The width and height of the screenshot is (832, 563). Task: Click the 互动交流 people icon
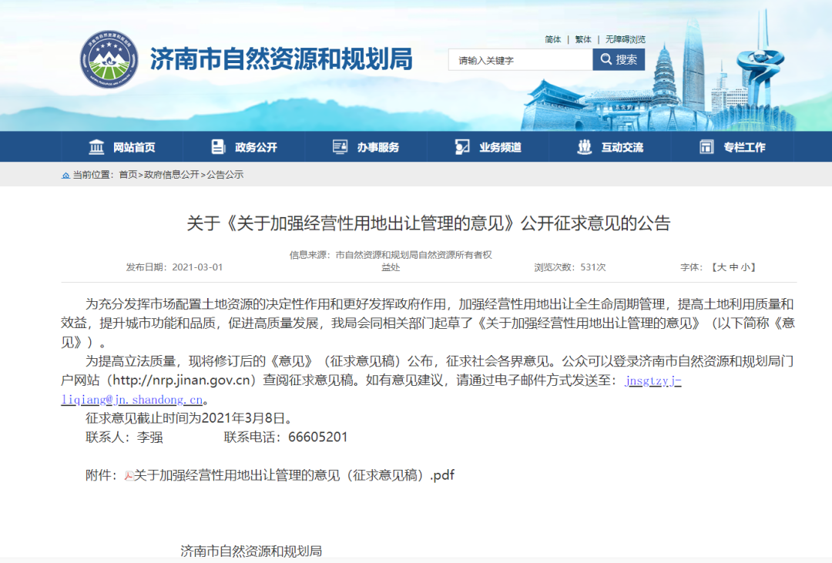pyautogui.click(x=584, y=146)
